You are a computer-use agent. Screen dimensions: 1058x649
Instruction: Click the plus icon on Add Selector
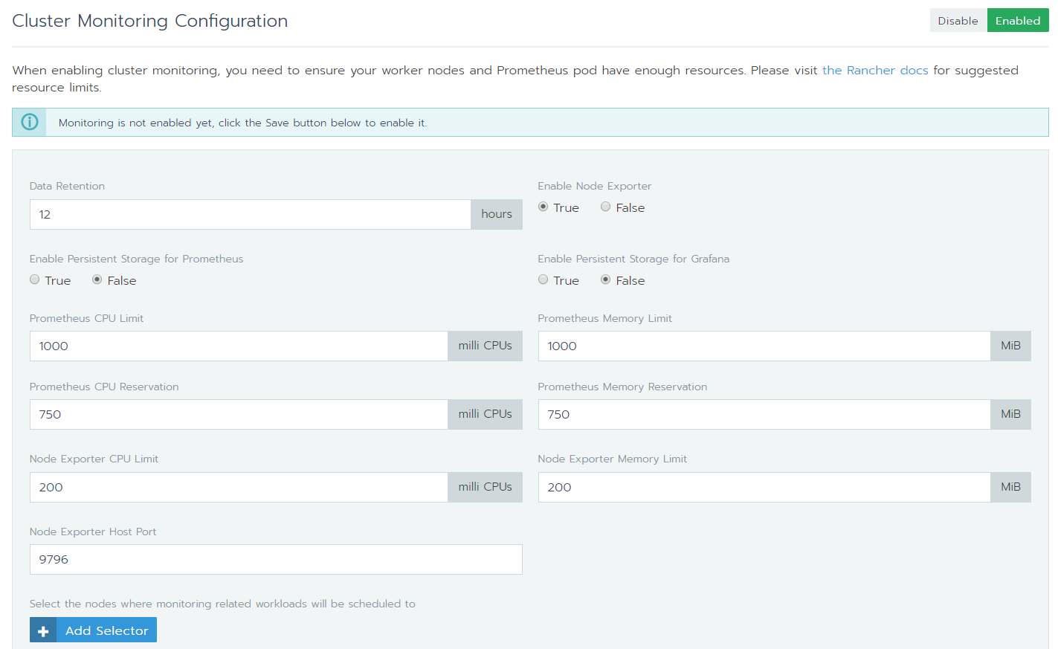click(43, 630)
